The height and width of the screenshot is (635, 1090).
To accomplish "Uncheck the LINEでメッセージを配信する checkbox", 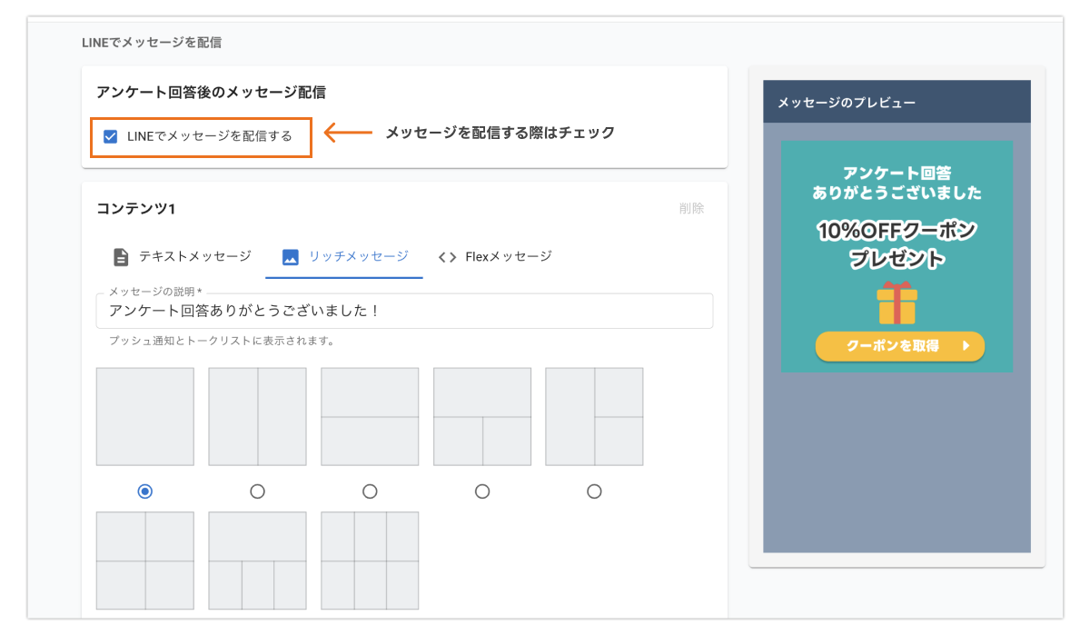I will click(x=111, y=136).
